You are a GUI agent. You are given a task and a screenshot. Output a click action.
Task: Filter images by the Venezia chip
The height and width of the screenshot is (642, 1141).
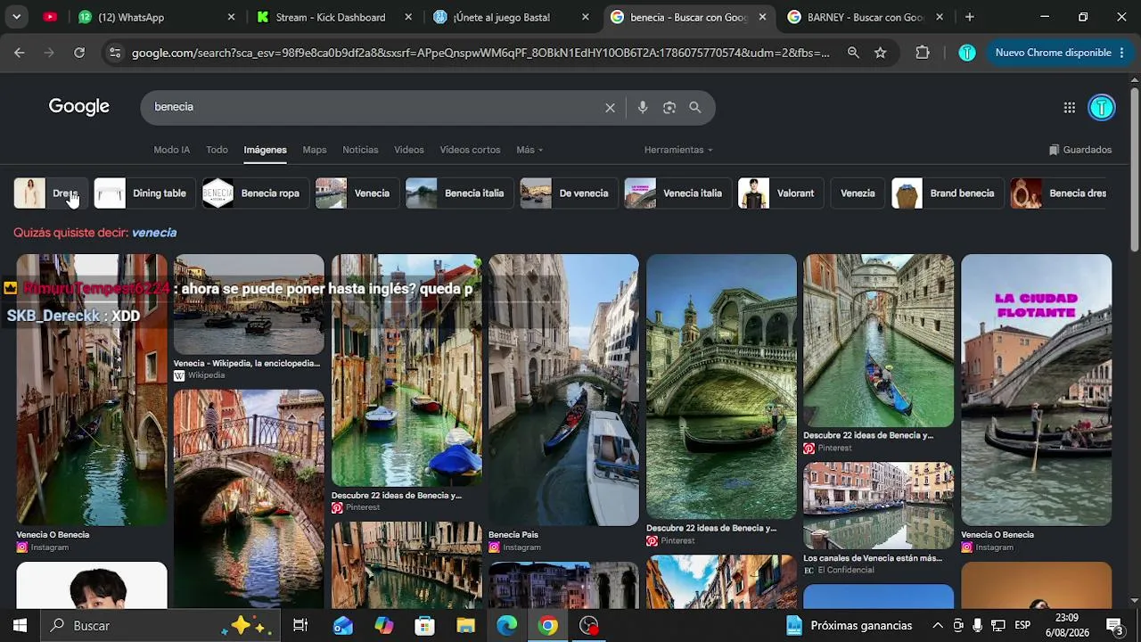click(858, 193)
